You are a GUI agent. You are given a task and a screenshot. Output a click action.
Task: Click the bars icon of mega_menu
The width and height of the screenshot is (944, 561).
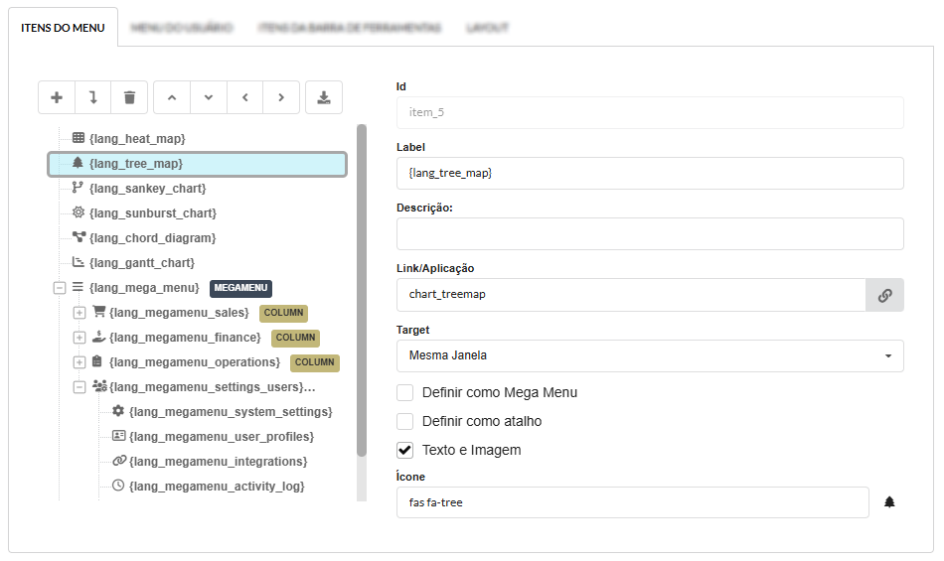tap(78, 287)
